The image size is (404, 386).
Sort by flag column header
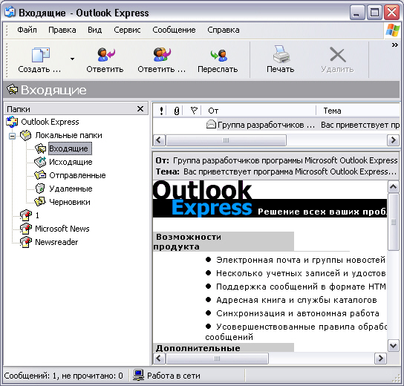(x=194, y=111)
